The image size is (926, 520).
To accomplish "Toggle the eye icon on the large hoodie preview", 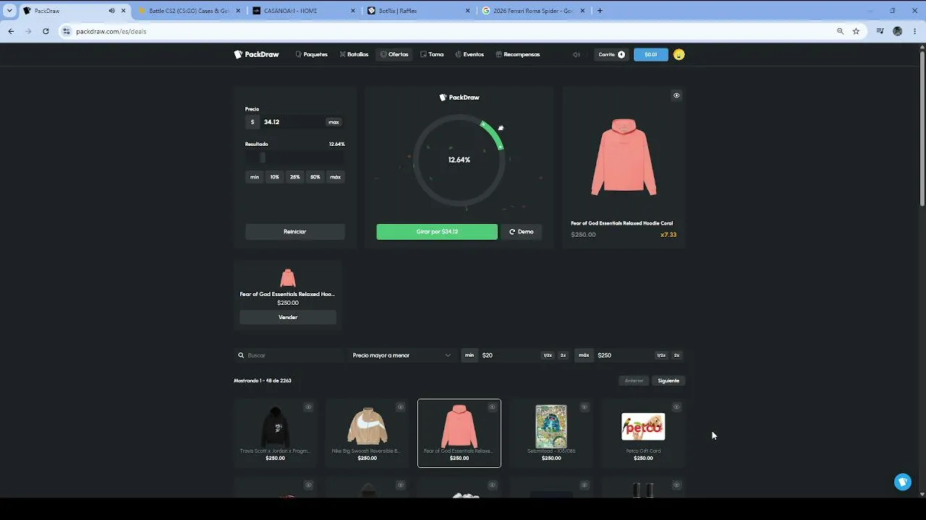I will [676, 95].
